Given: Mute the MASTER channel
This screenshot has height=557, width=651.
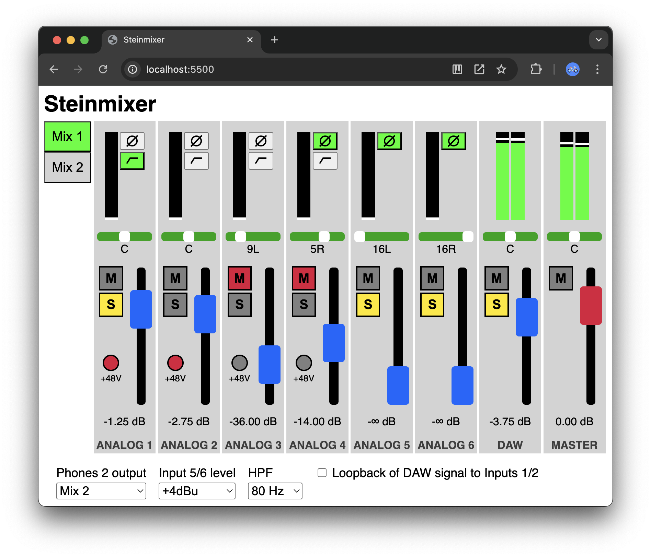Looking at the screenshot, I should tap(561, 278).
